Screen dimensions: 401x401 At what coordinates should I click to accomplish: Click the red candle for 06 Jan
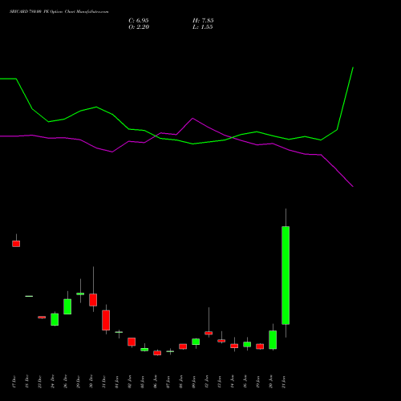157,353
